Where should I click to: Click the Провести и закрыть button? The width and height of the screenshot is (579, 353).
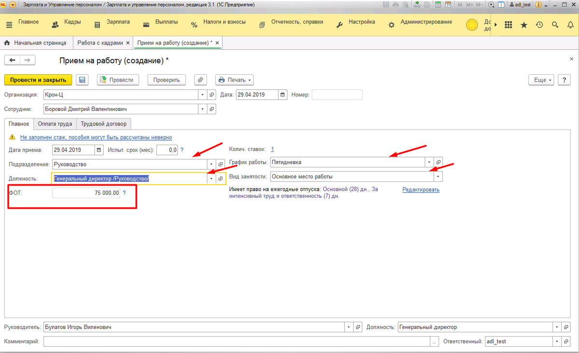click(38, 80)
